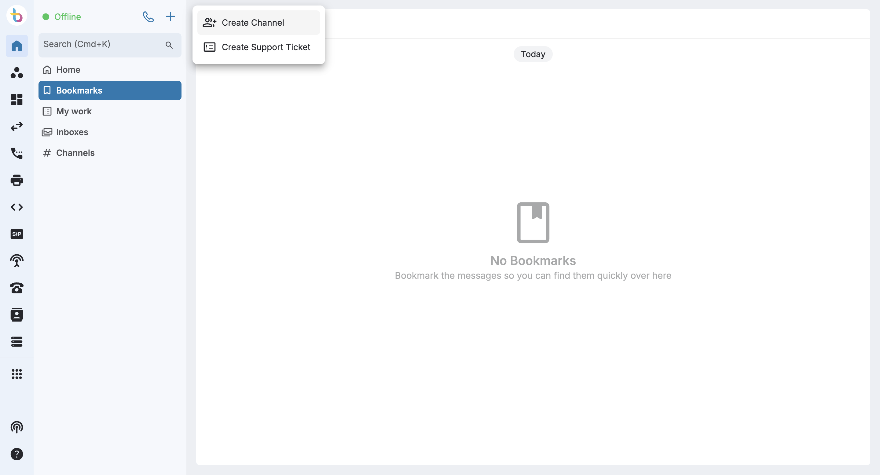Choose Create Channel from the menu

(258, 23)
